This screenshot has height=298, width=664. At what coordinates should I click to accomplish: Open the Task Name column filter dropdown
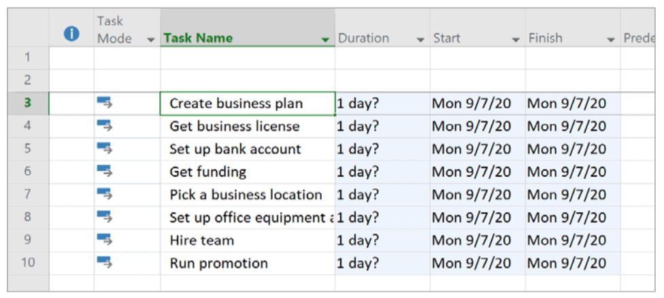coord(325,39)
